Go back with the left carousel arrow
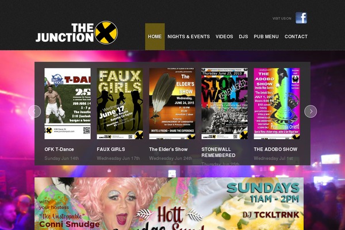 pyautogui.click(x=34, y=112)
